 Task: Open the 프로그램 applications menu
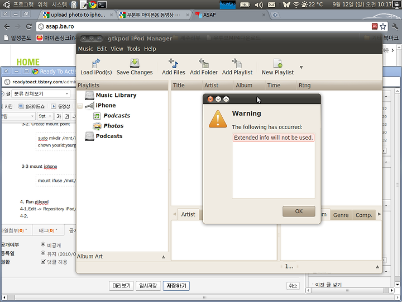click(23, 4)
